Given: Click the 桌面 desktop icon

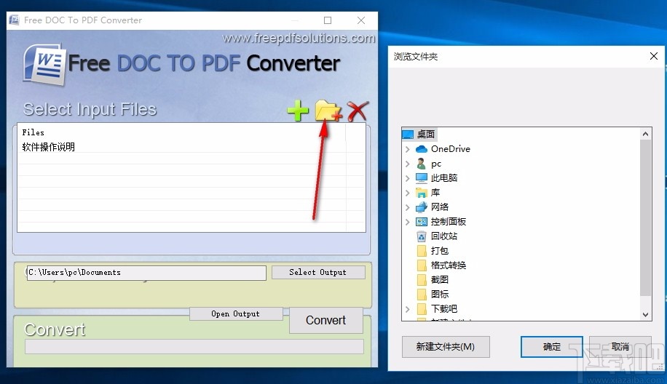Looking at the screenshot, I should (408, 135).
